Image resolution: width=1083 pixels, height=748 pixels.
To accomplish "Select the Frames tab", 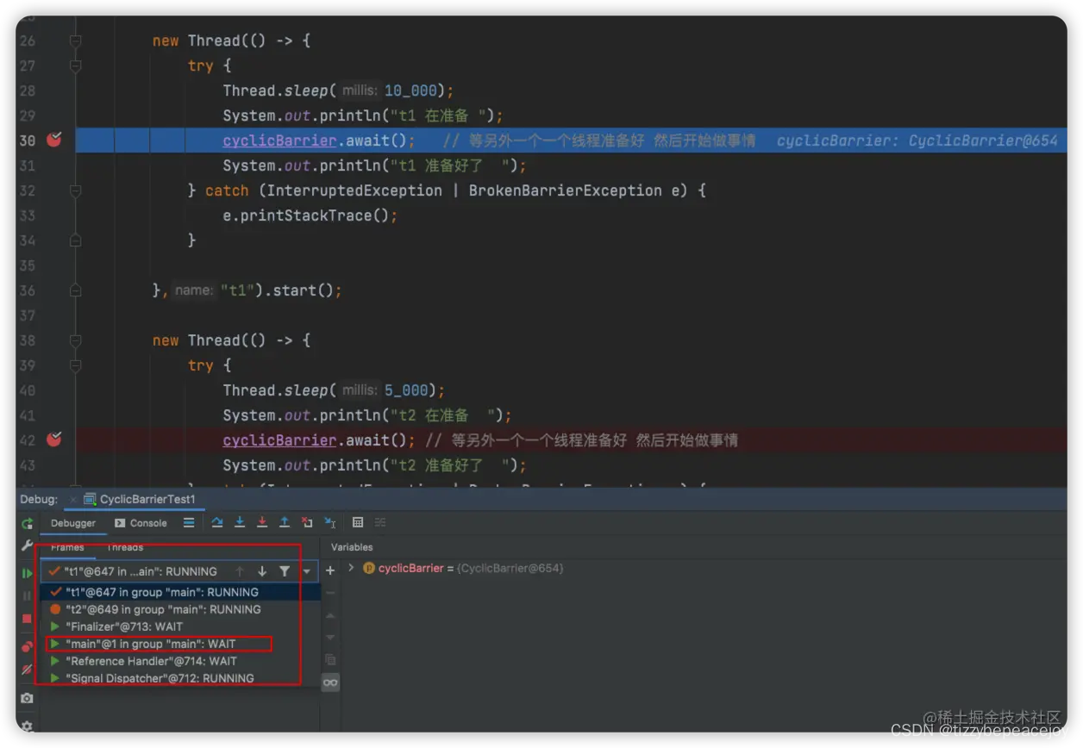I will (67, 547).
